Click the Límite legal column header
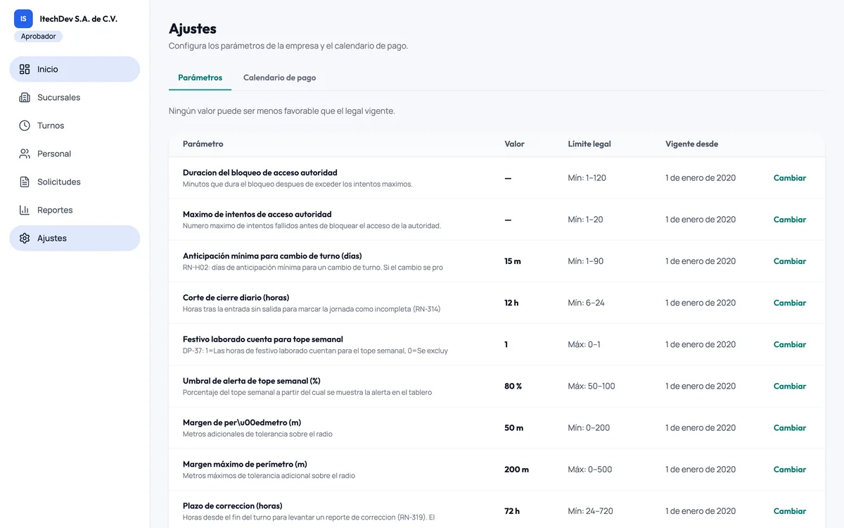 click(589, 144)
